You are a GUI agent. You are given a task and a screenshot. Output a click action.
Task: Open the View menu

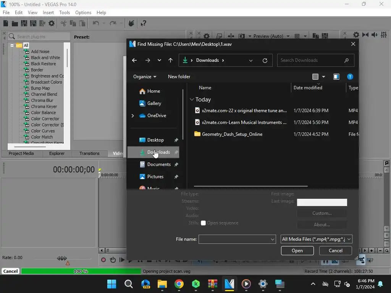tap(33, 13)
